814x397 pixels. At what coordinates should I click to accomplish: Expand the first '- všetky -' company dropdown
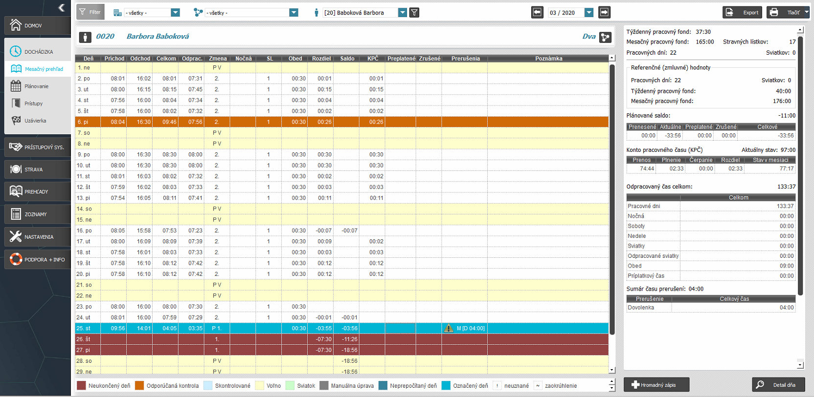(176, 13)
